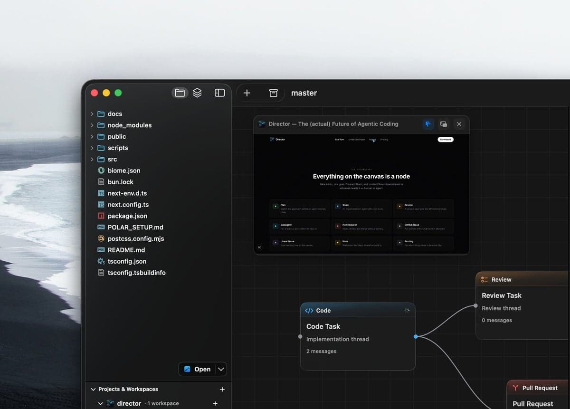Image resolution: width=570 pixels, height=409 pixels.
Task: Click the README.md markdown icon
Action: click(x=101, y=250)
